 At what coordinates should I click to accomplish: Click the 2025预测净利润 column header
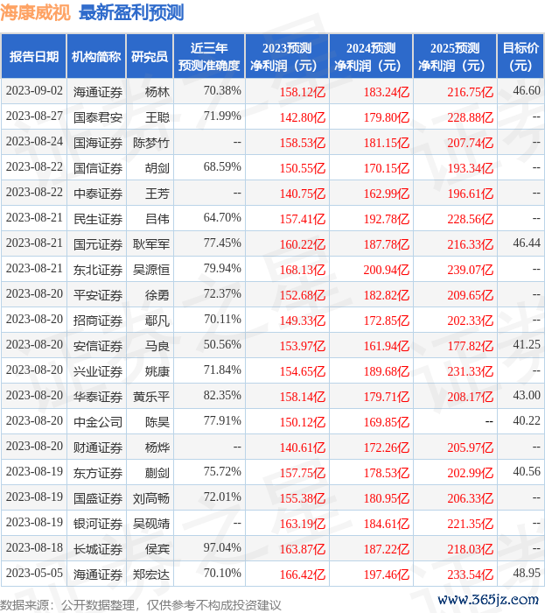point(455,57)
